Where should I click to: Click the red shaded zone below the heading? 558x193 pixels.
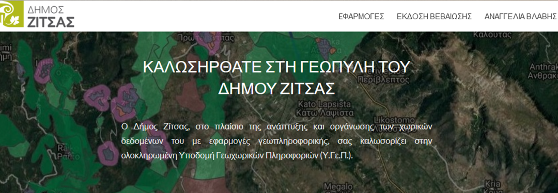click(x=189, y=95)
